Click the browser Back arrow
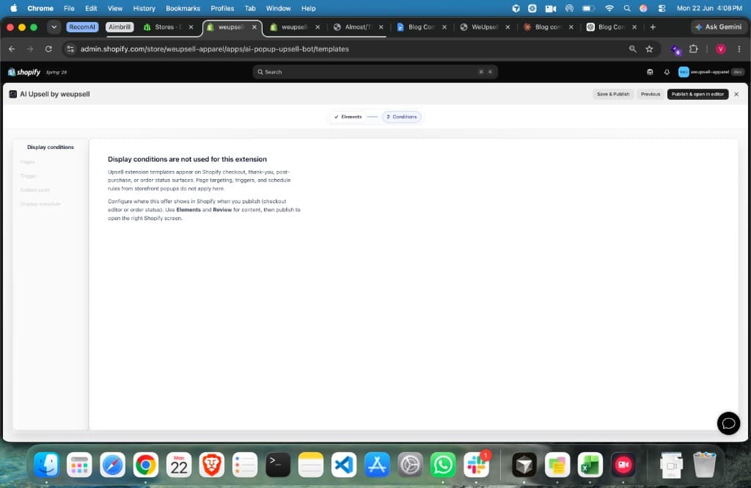 coord(12,49)
